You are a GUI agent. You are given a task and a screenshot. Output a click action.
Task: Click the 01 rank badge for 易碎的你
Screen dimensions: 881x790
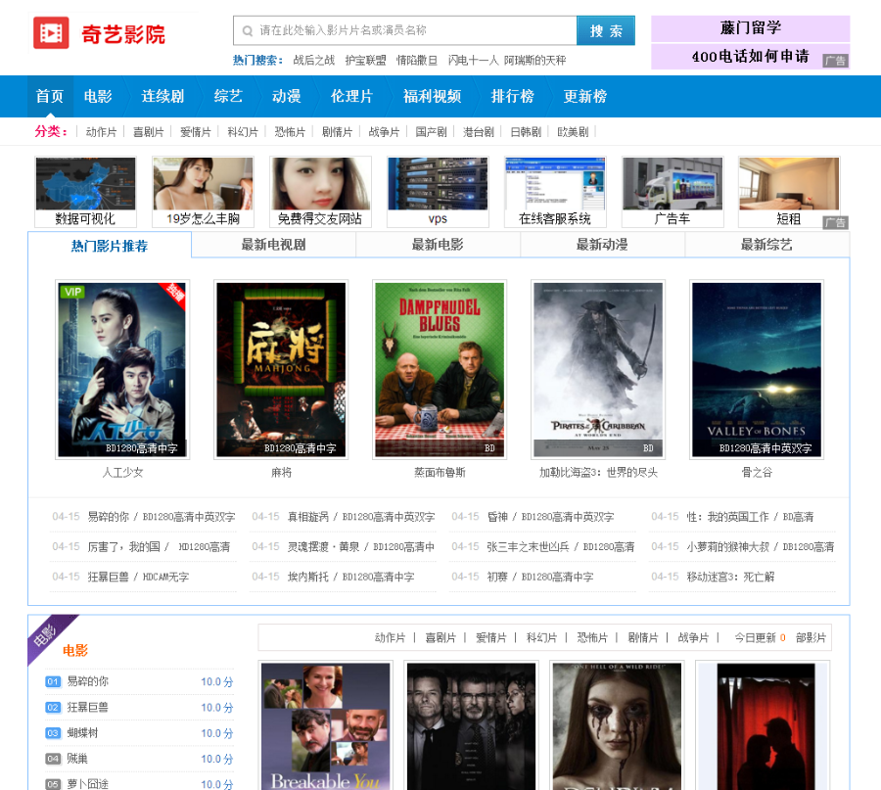pyautogui.click(x=53, y=681)
